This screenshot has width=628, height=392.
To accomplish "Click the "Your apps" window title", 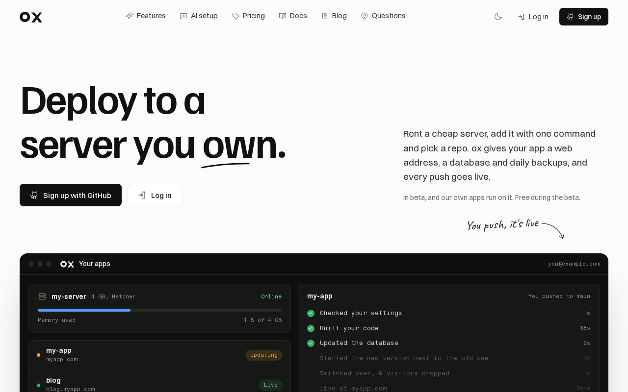I will click(95, 264).
